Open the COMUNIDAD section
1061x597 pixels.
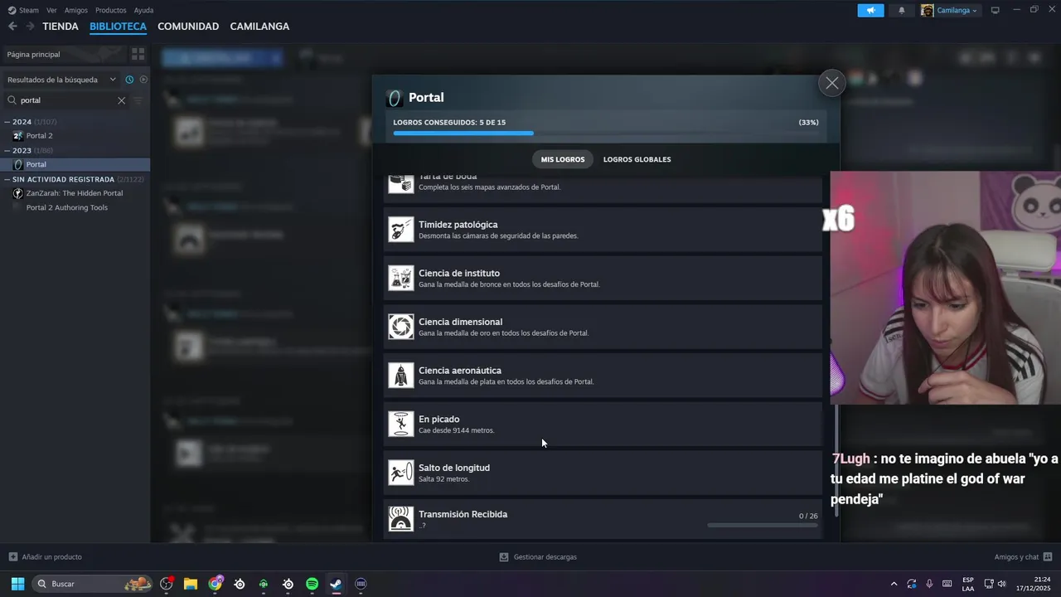tap(188, 27)
